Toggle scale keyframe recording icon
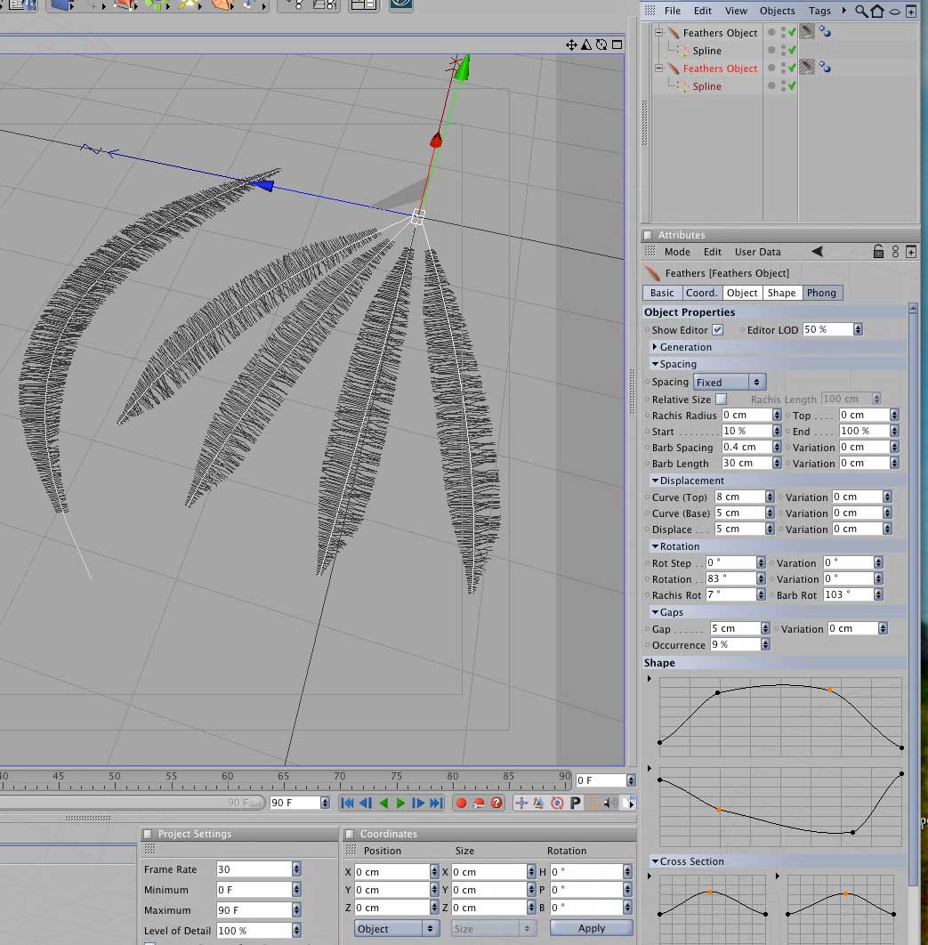This screenshot has width=928, height=945. [539, 803]
